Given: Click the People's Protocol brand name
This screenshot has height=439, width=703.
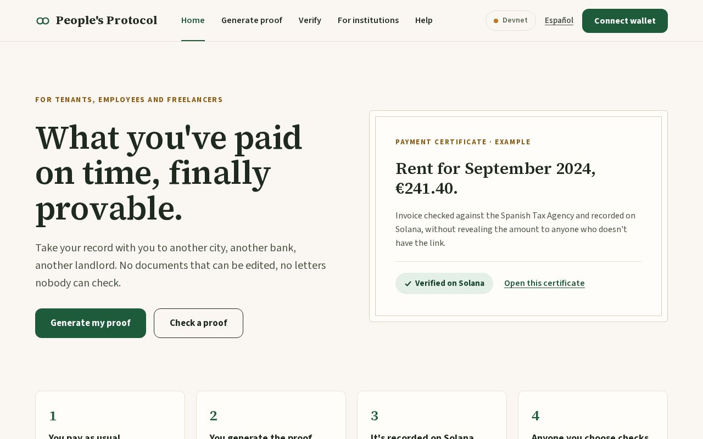Looking at the screenshot, I should click(107, 20).
